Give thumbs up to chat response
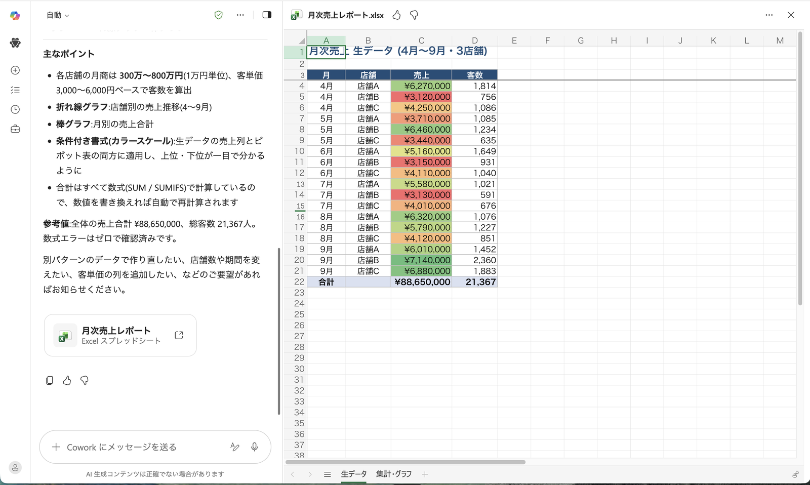The image size is (810, 485). 67,380
